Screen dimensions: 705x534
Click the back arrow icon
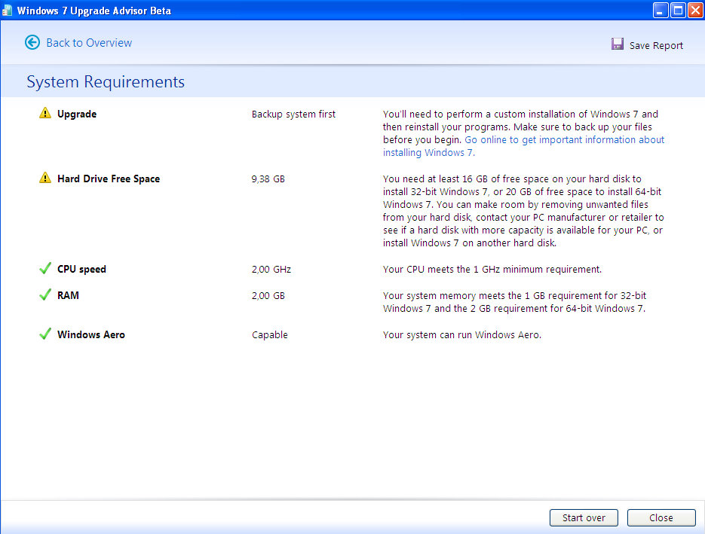[32, 43]
